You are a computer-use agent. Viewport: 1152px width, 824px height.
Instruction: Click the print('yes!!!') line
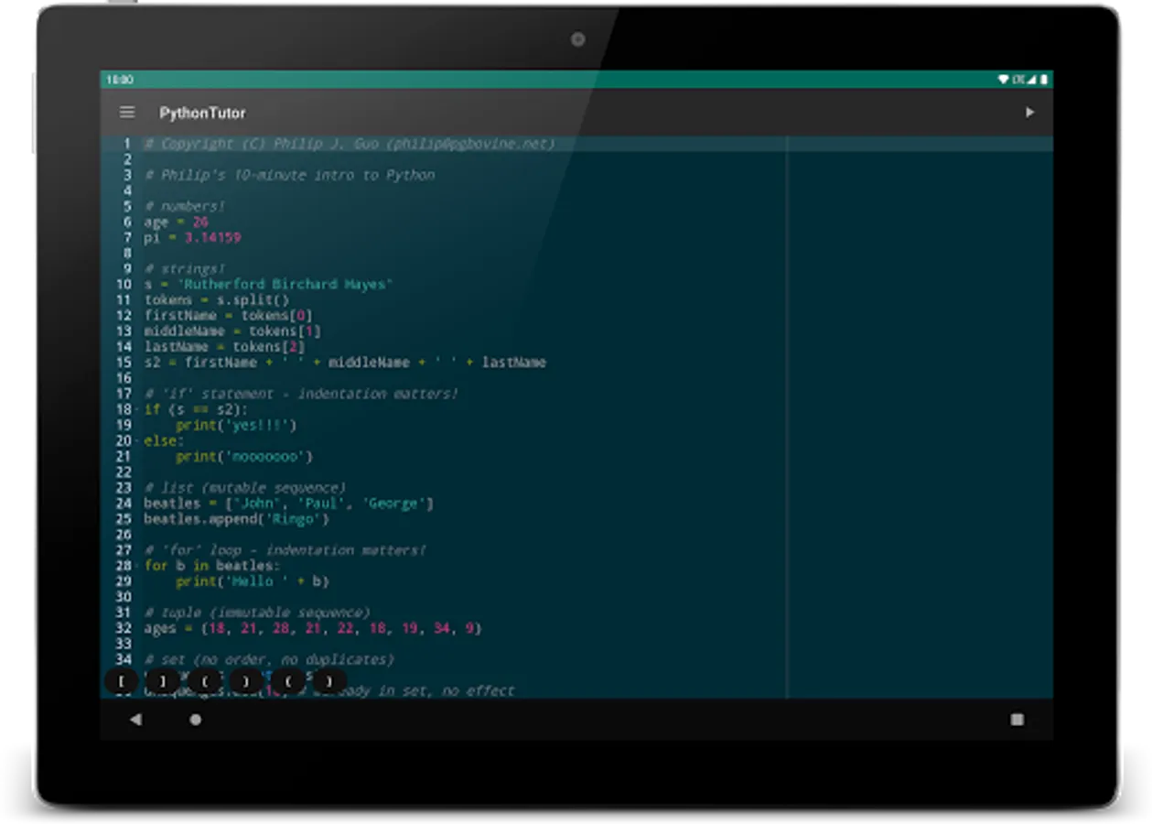[237, 425]
